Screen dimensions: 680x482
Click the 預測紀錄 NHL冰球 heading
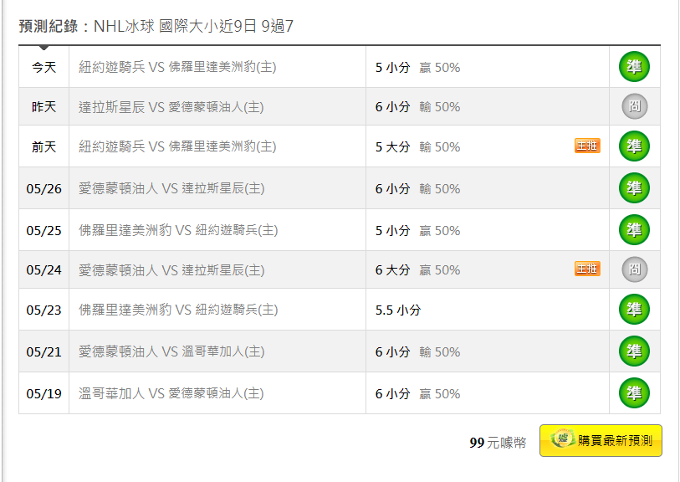[x=156, y=26]
